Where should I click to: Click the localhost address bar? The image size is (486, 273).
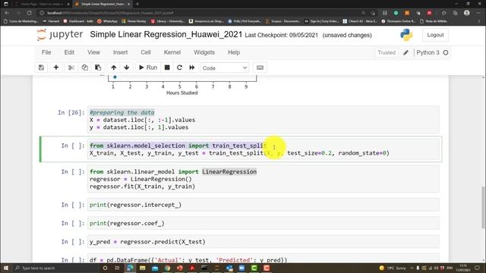[x=198, y=13]
